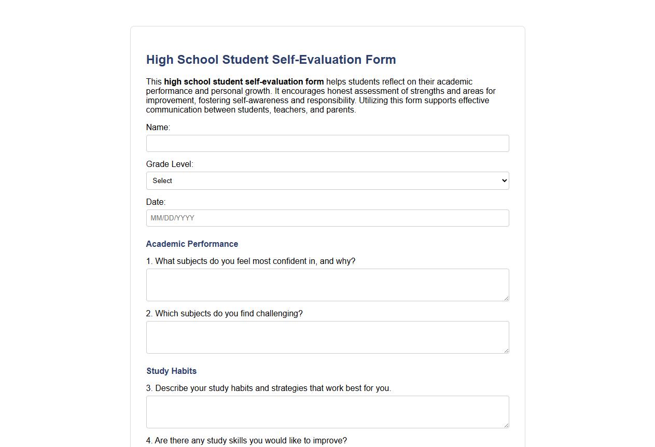Click the Date field showing MM/DD/YYYY
Image resolution: width=655 pixels, height=447 pixels.
click(327, 218)
